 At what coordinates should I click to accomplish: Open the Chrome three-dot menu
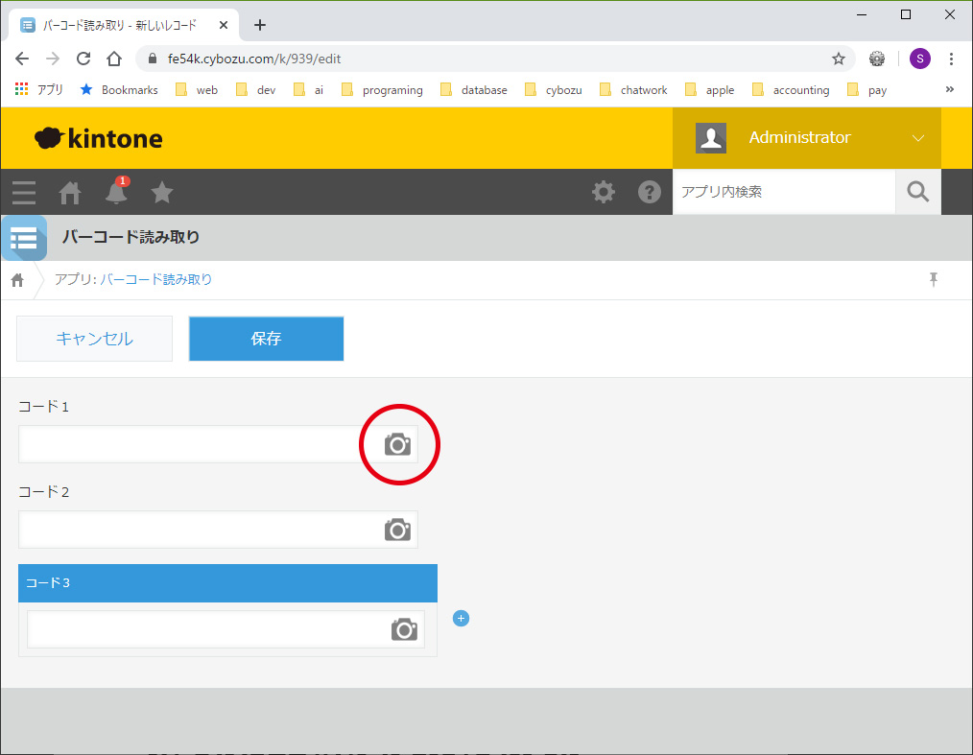951,59
